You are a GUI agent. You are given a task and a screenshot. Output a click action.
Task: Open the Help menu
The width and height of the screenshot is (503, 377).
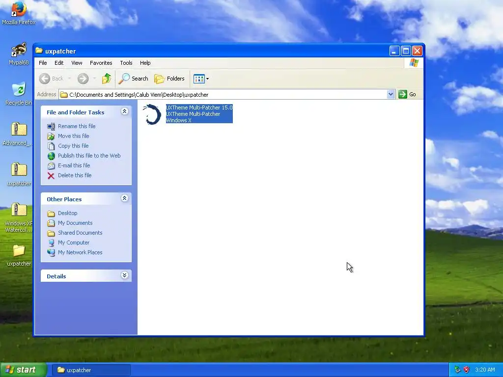tap(145, 63)
